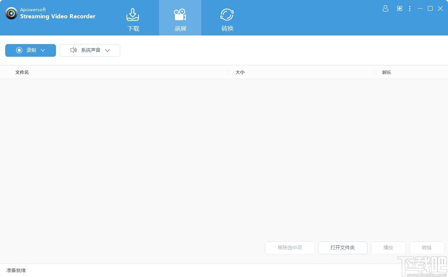Sort files by the 文件名 column header
The height and width of the screenshot is (277, 448).
click(22, 72)
